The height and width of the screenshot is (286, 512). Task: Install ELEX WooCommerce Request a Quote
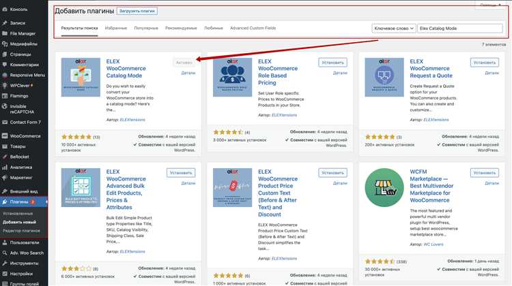[x=485, y=63]
